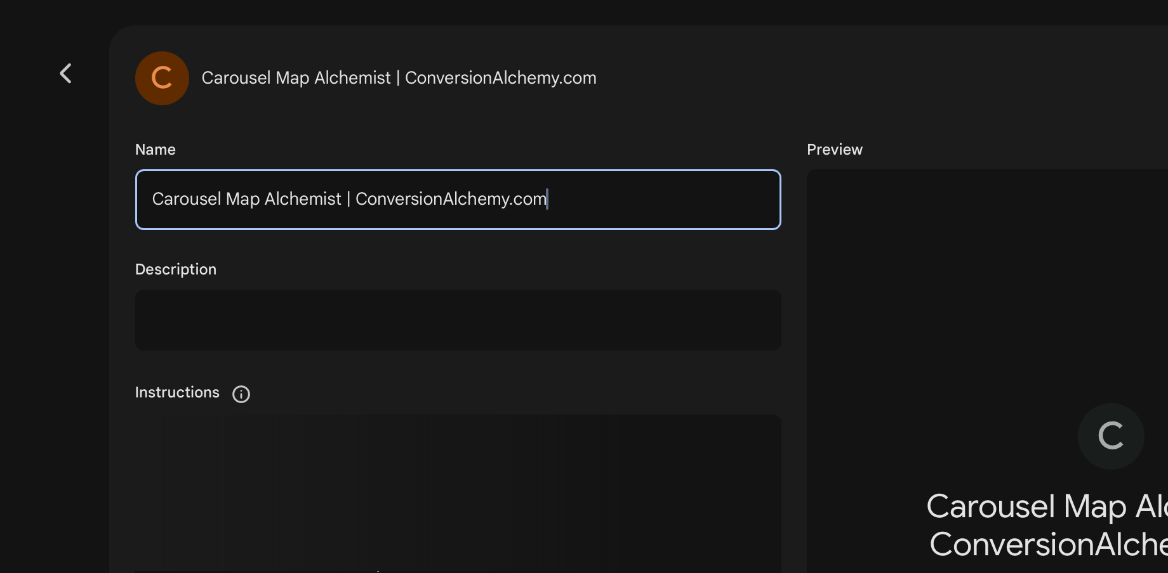
Task: Click the Instructions section label
Action: pos(177,393)
